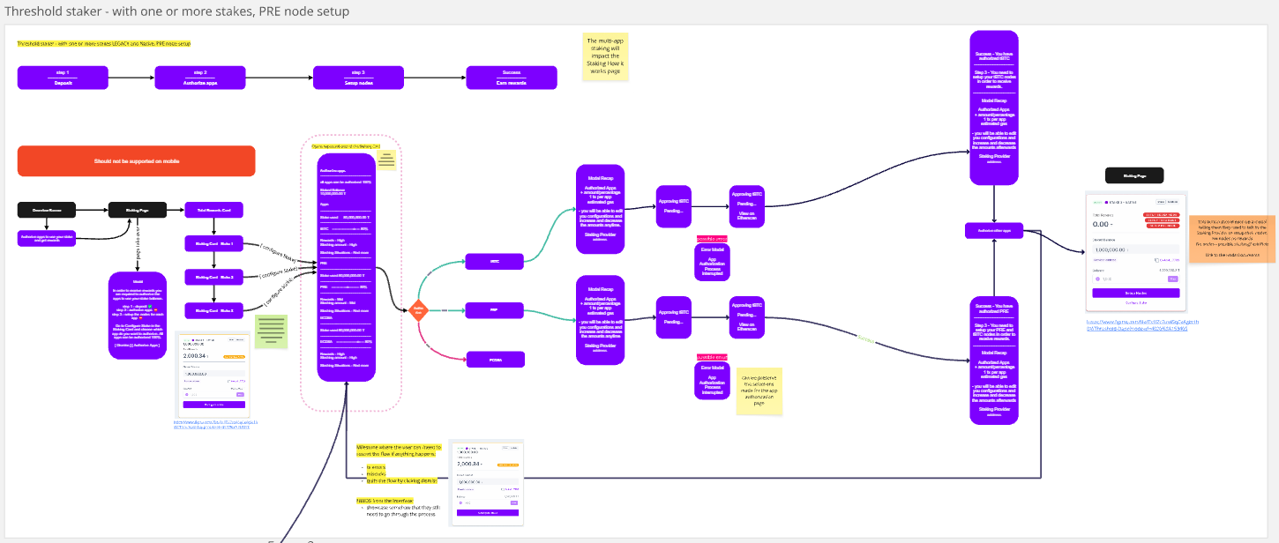Select the 'Authorize other apps' node

pyautogui.click(x=994, y=229)
